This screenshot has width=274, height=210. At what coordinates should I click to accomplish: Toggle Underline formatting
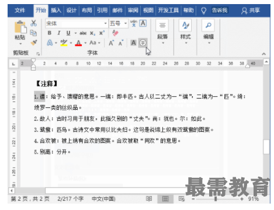pos(68,33)
